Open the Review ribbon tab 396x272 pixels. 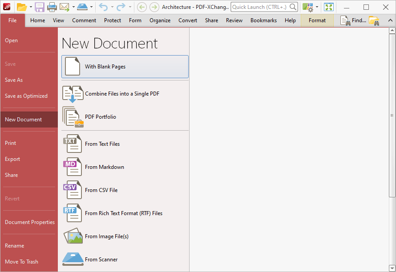(x=234, y=20)
